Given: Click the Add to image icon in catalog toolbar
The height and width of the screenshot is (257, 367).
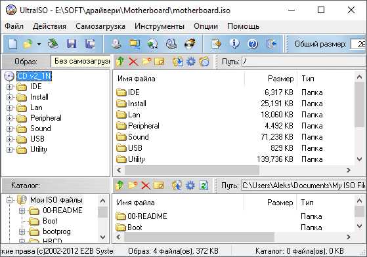Looking at the screenshot, I should pos(177,186).
